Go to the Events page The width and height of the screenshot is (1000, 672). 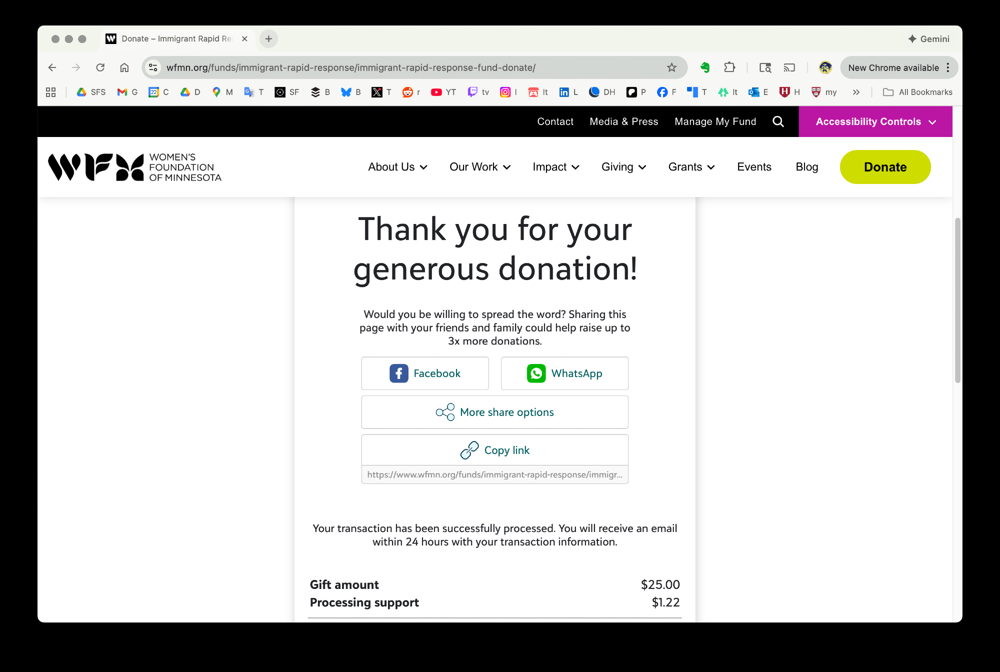754,167
